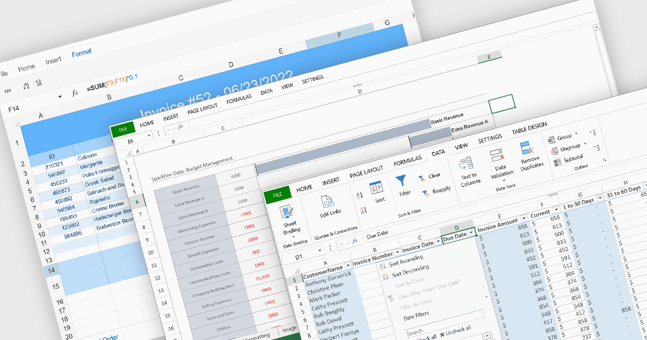
Task: Click column F header in Invoice window
Action: [339, 36]
